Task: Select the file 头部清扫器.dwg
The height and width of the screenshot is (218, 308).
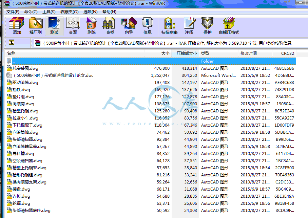Action: (27, 139)
